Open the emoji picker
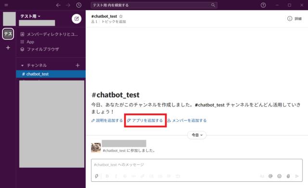This screenshot has width=308, height=188. tap(279, 176)
